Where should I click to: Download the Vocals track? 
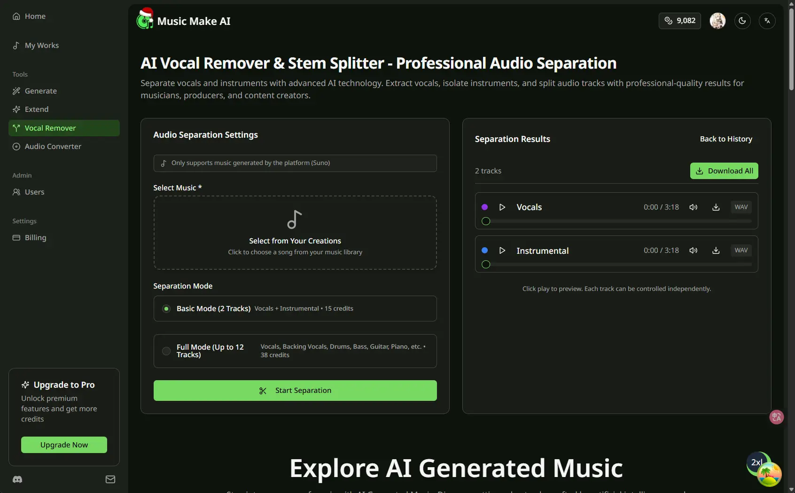pyautogui.click(x=716, y=207)
